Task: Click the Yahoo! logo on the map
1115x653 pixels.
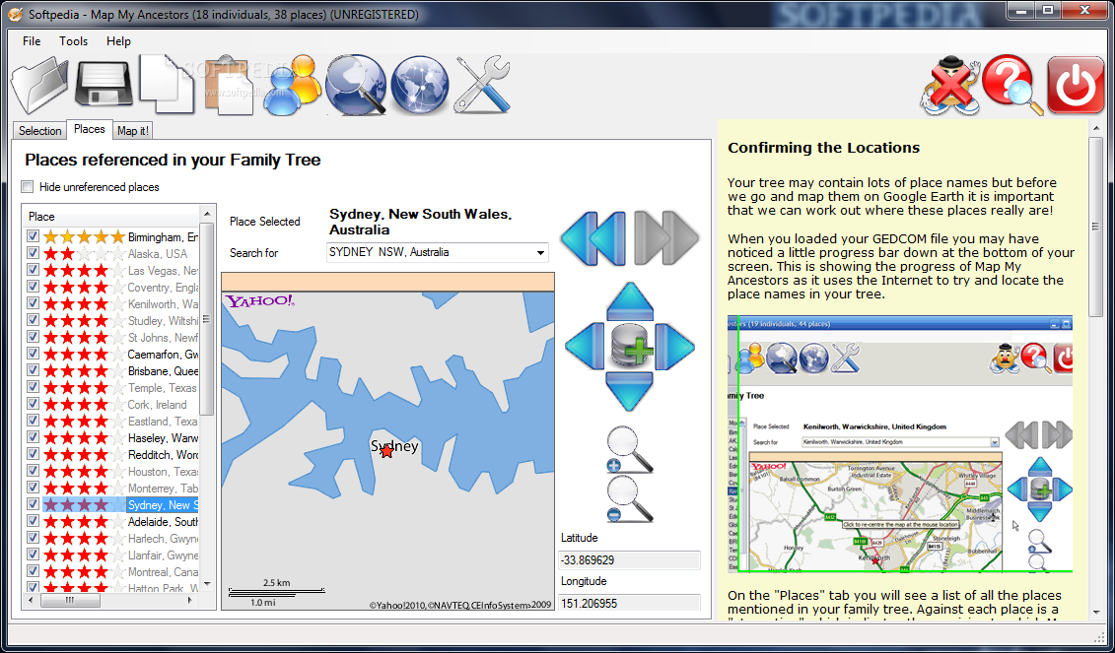Action: 259,301
